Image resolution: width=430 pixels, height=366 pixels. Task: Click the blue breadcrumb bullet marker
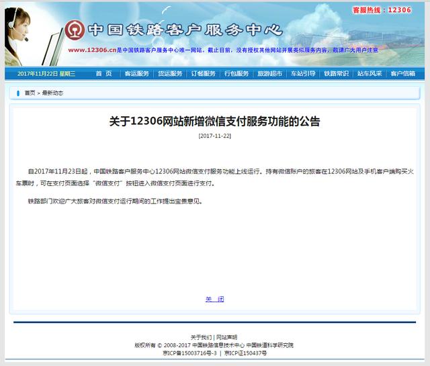point(18,93)
